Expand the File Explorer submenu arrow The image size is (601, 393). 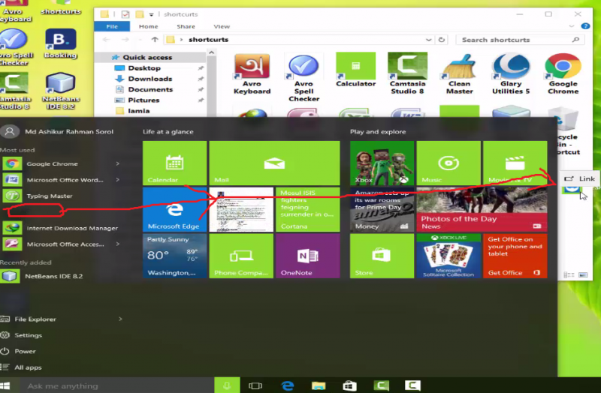[118, 319]
